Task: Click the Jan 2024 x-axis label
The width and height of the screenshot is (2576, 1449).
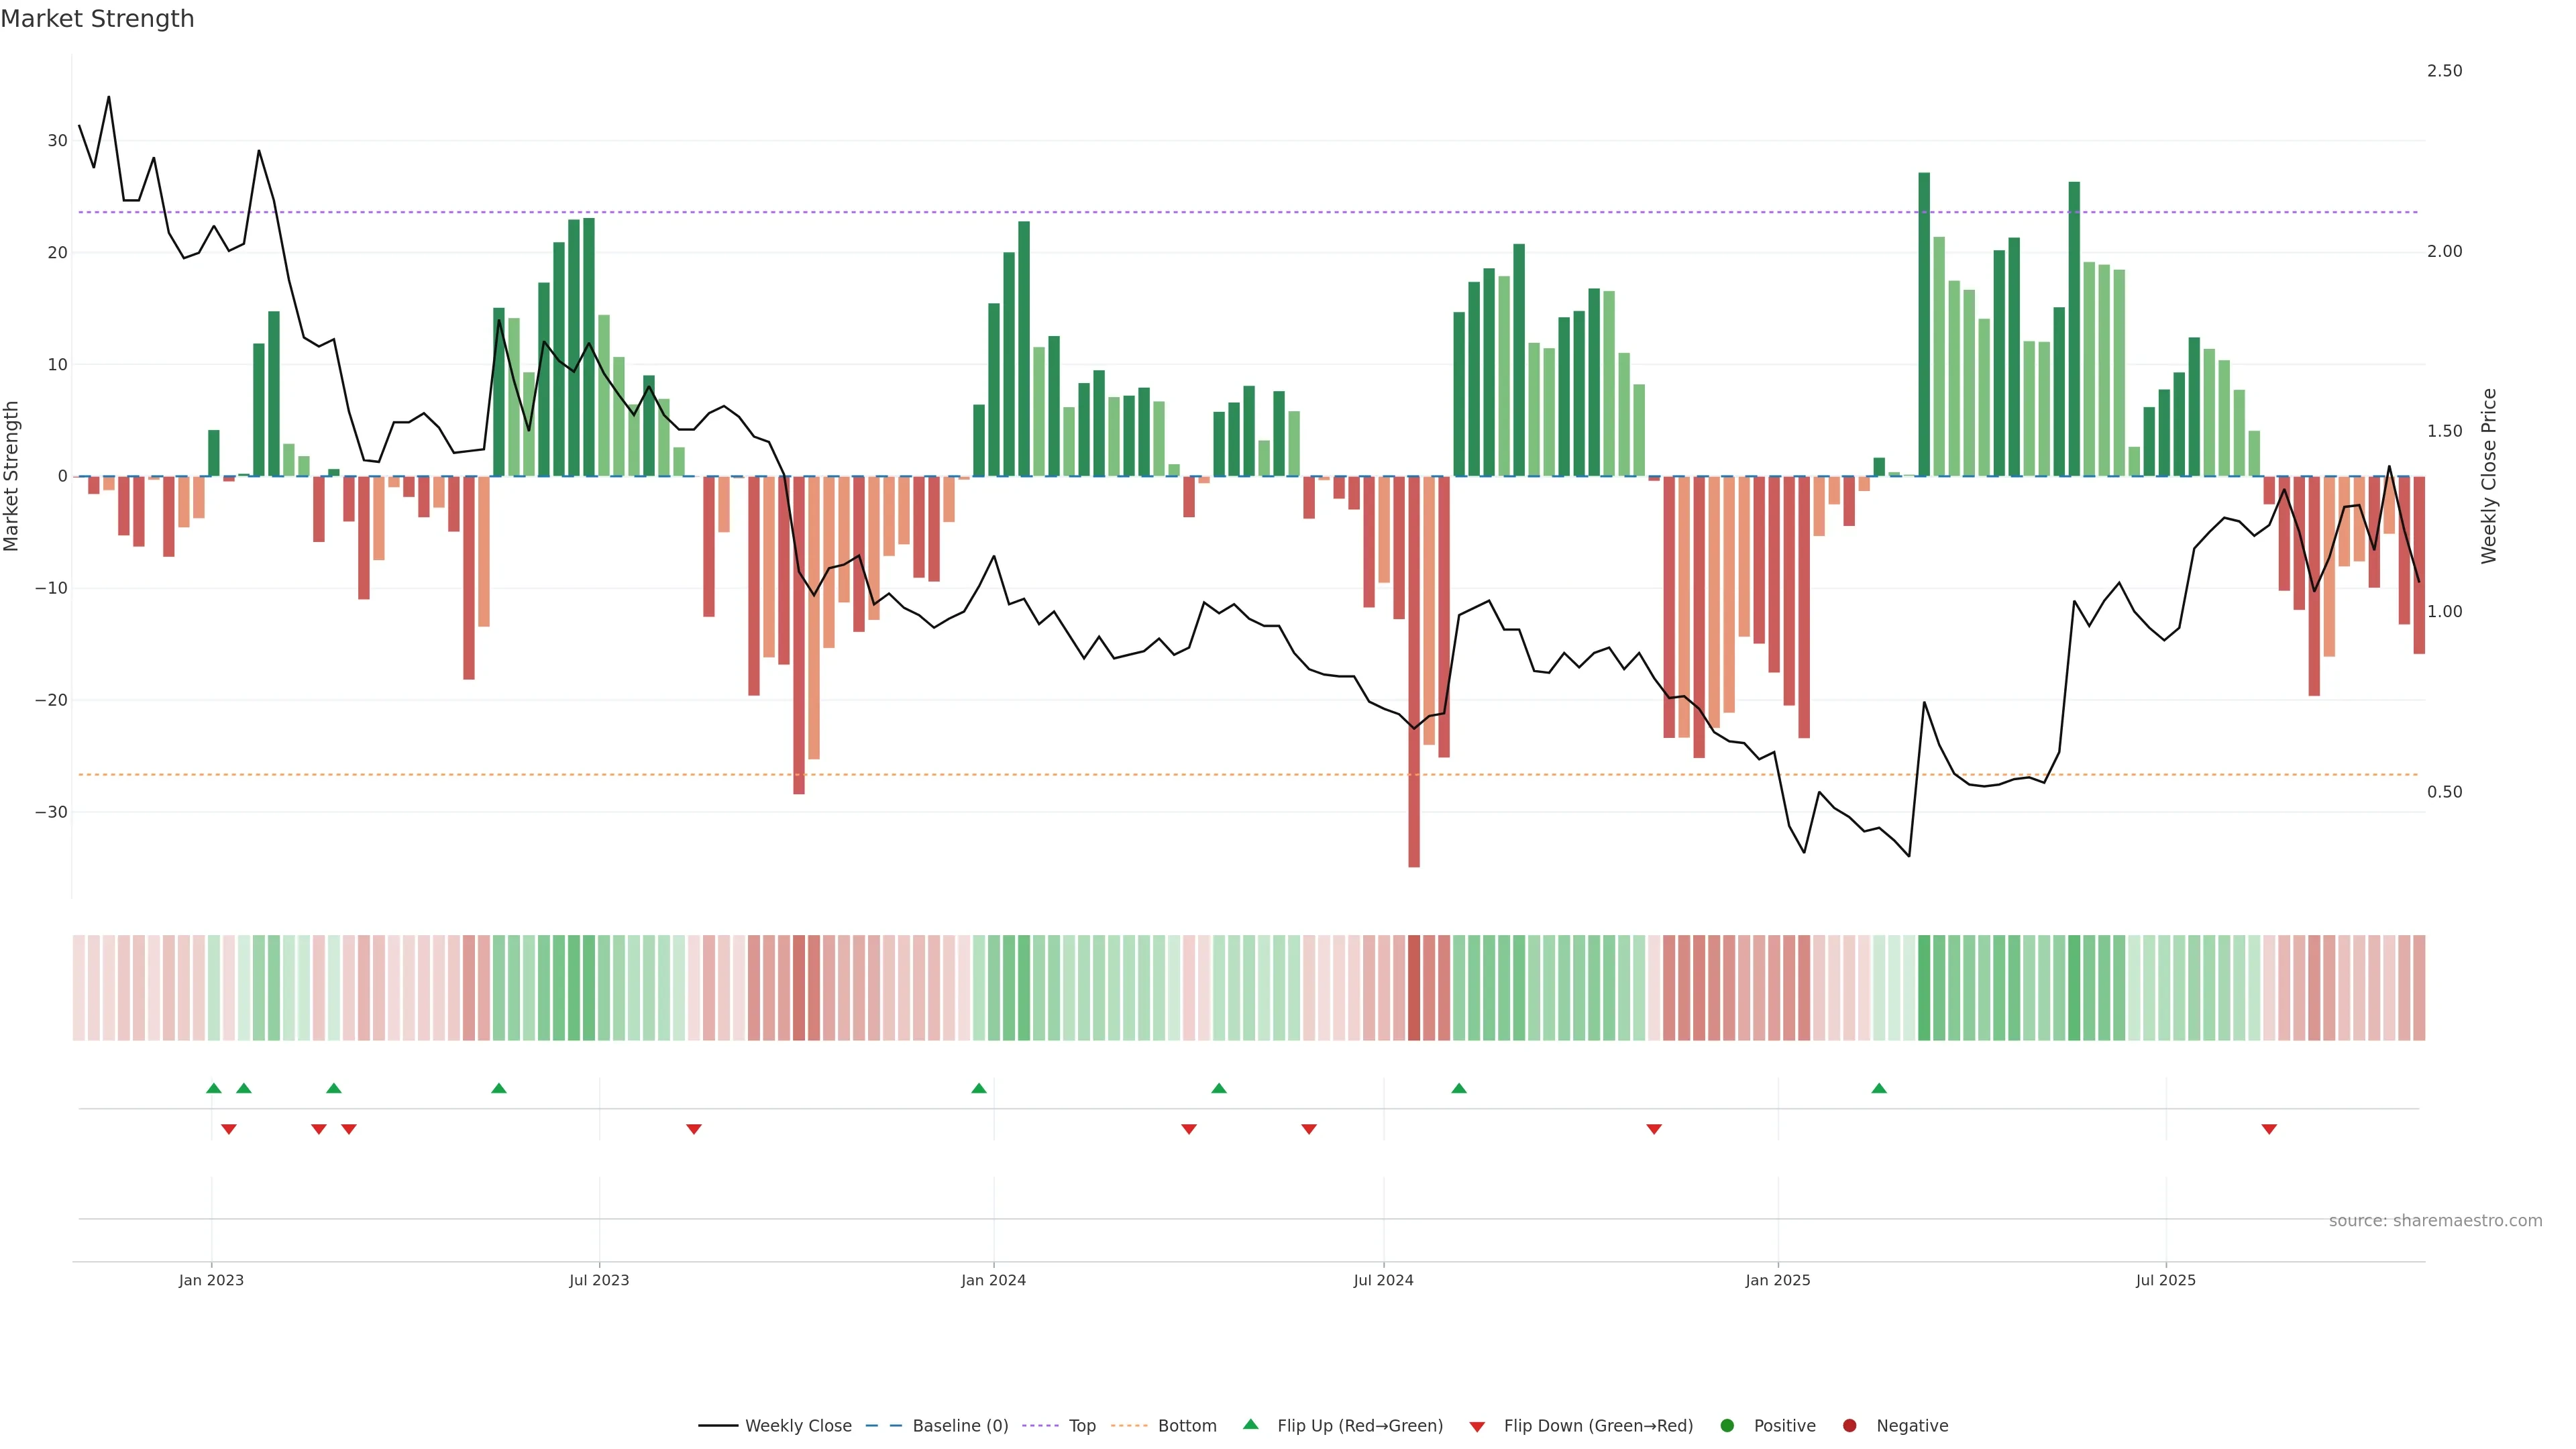Action: click(x=993, y=1280)
